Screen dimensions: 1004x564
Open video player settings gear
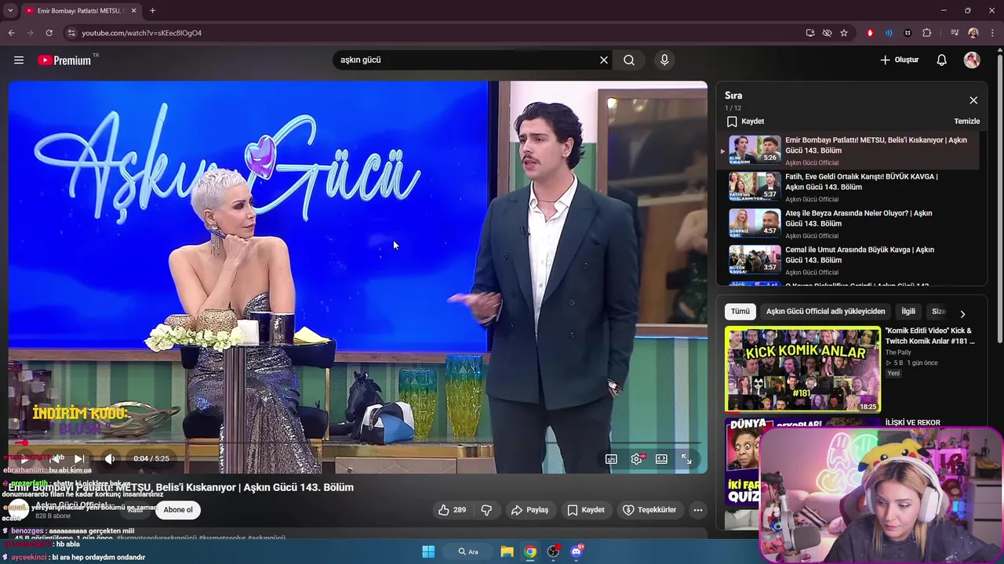tap(636, 459)
